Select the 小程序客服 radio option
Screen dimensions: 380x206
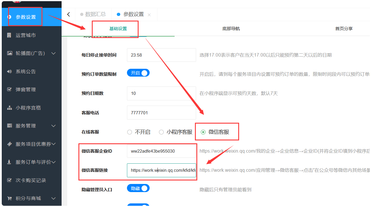point(176,132)
